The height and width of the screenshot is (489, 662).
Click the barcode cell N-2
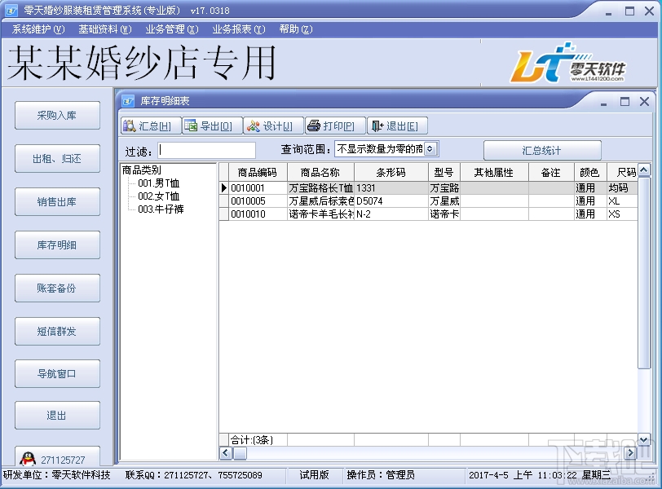click(391, 214)
